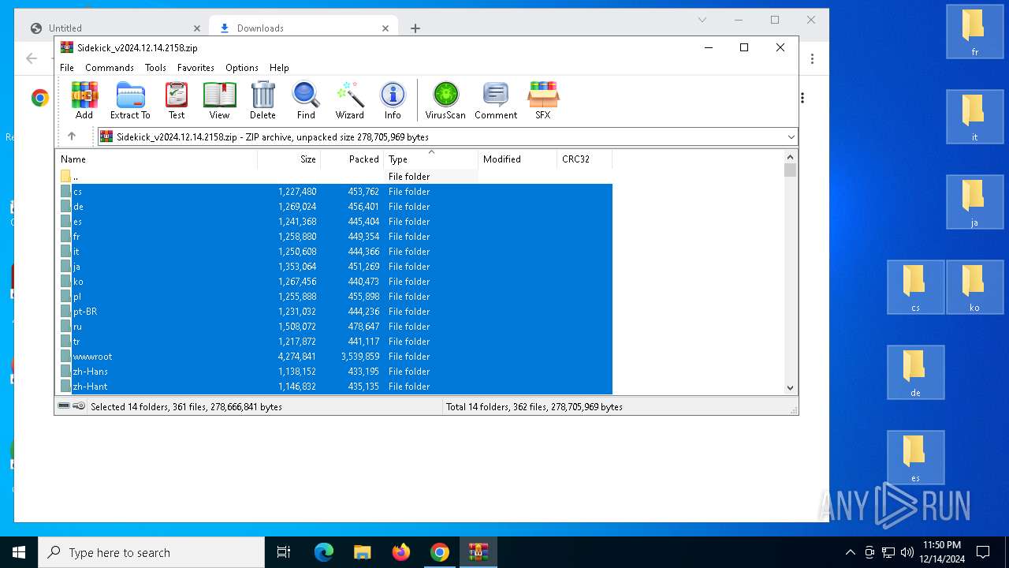Switch to Chrome in the taskbar
This screenshot has height=568, width=1009.
440,552
